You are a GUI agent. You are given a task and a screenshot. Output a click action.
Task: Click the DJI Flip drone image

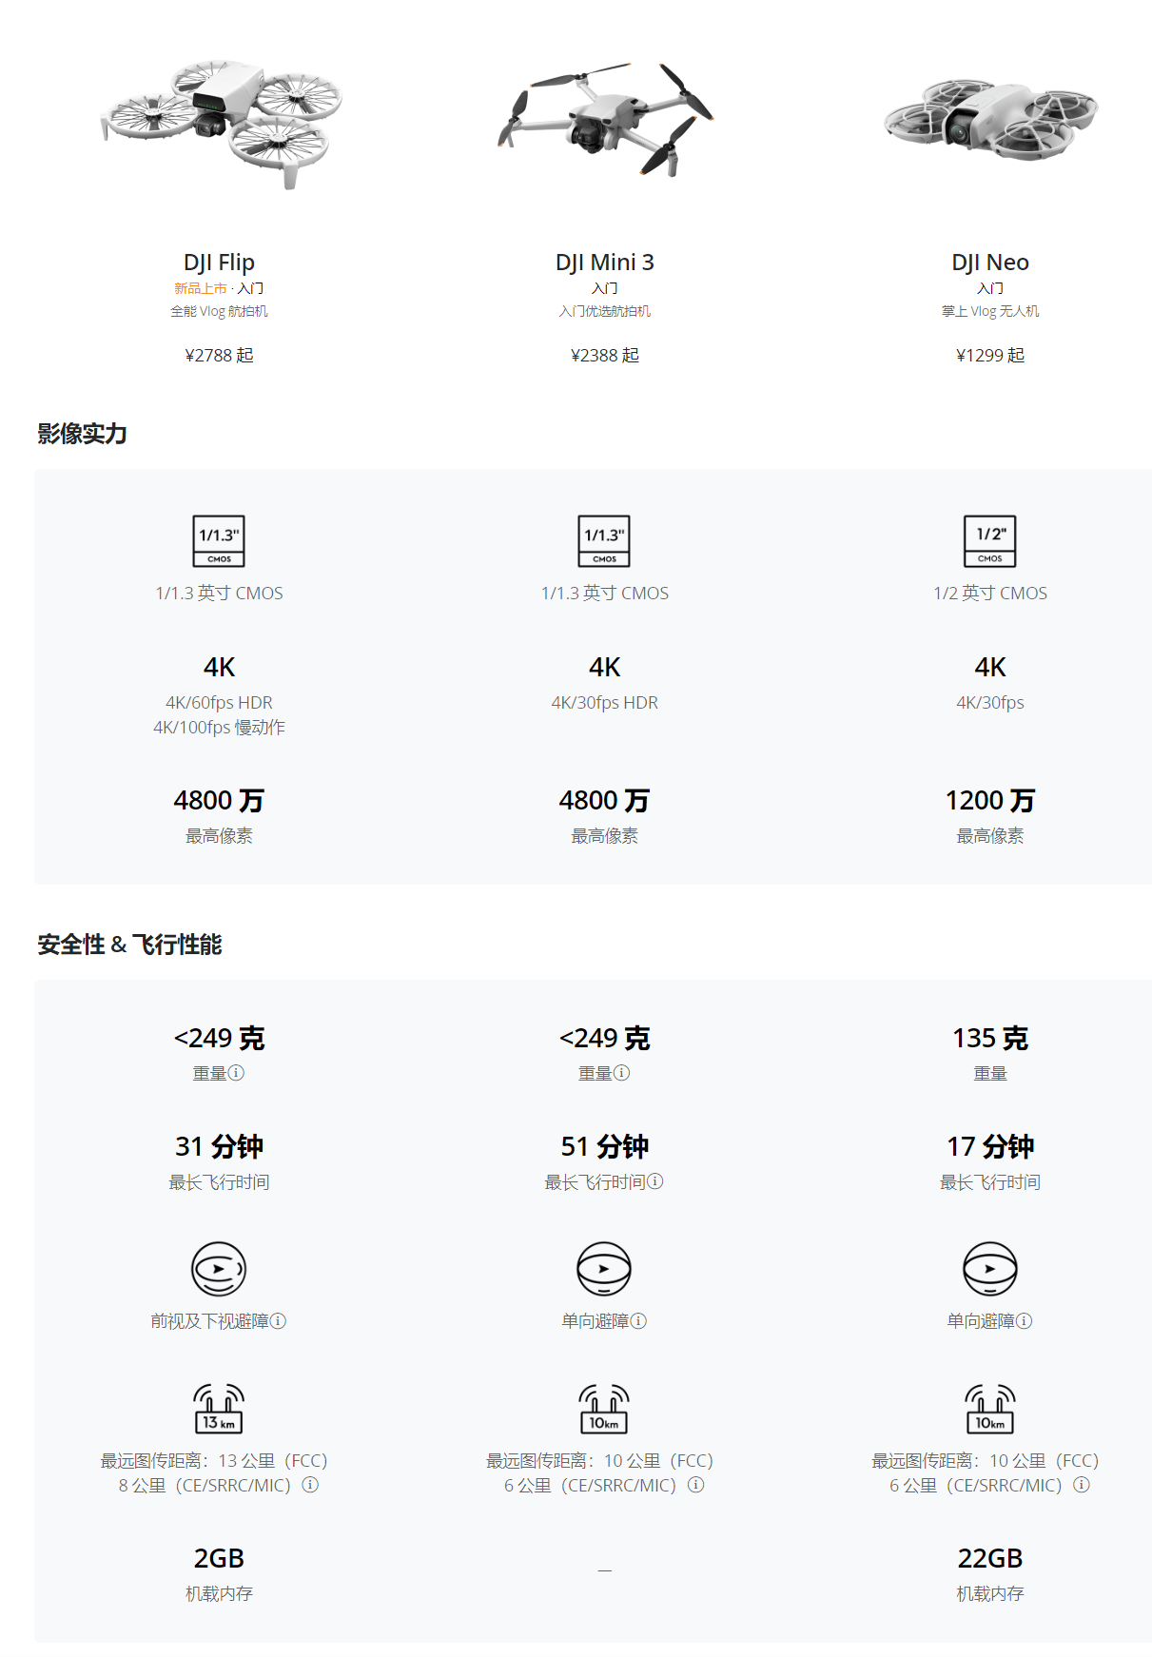(x=221, y=124)
